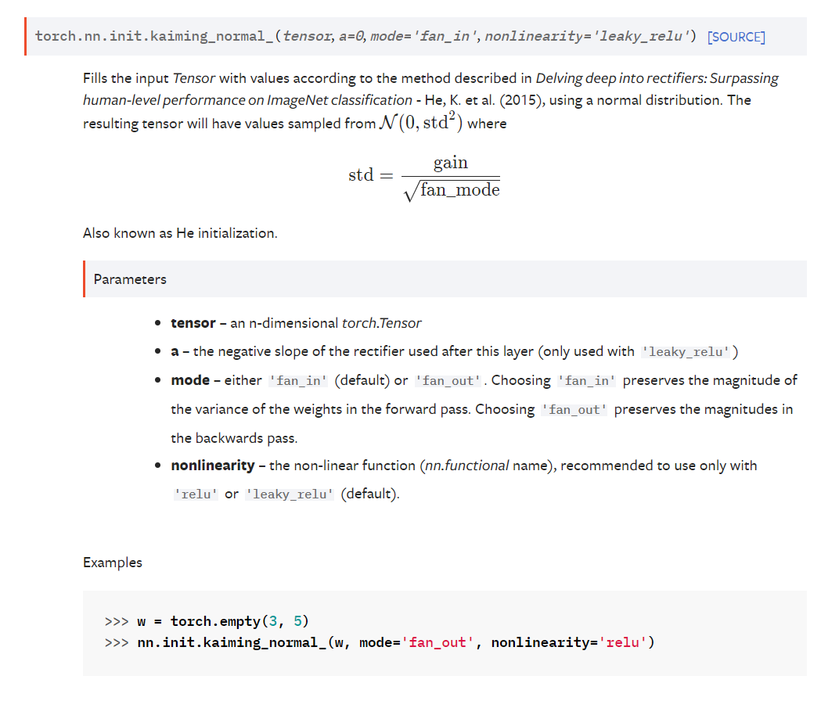Open the [SOURCE] link
Screen dimensions: 839x701
click(736, 37)
